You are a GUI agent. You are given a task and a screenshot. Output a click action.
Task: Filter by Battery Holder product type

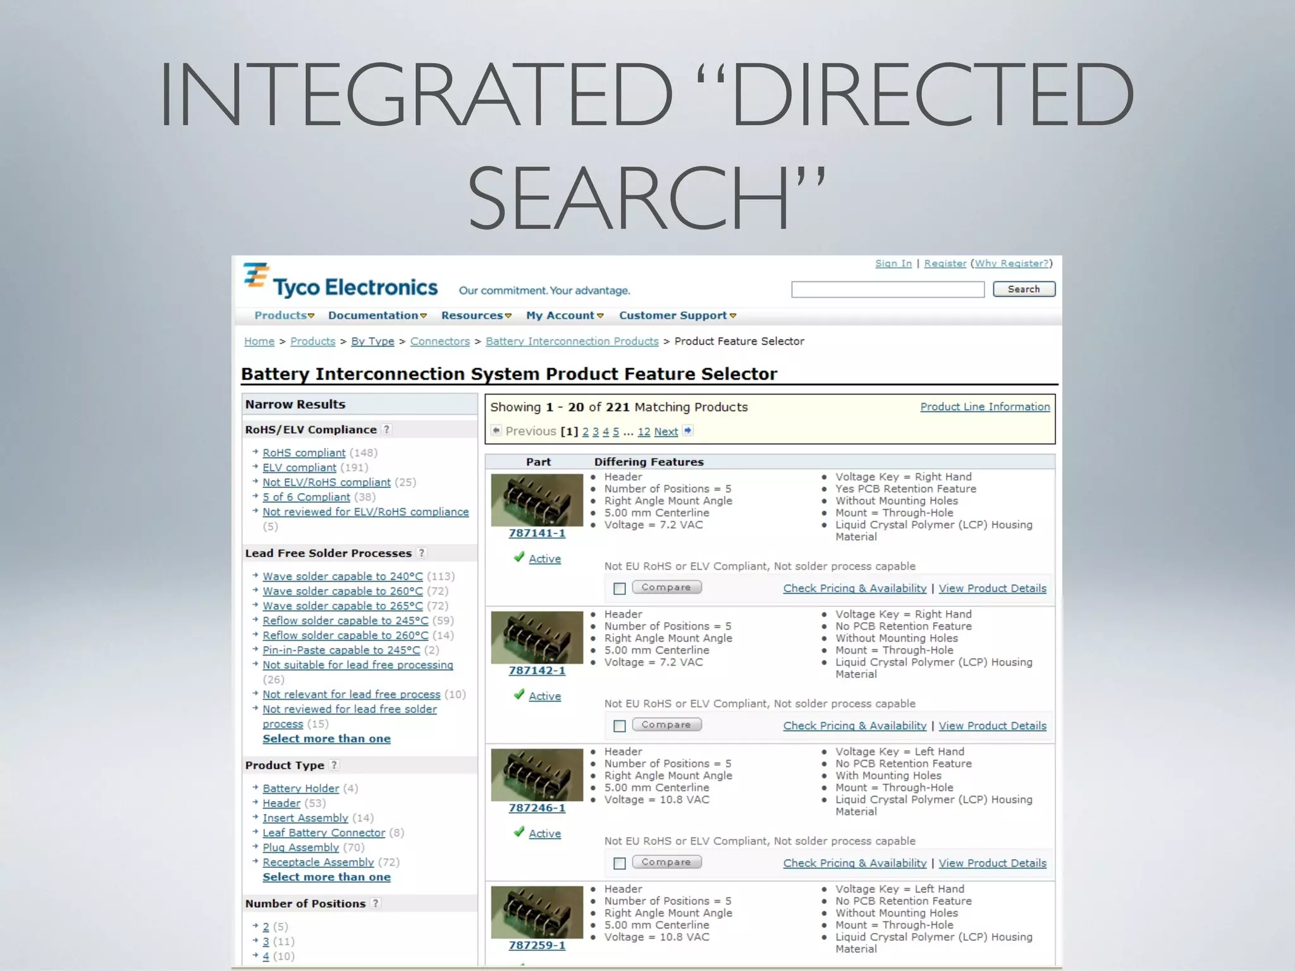[x=301, y=788]
